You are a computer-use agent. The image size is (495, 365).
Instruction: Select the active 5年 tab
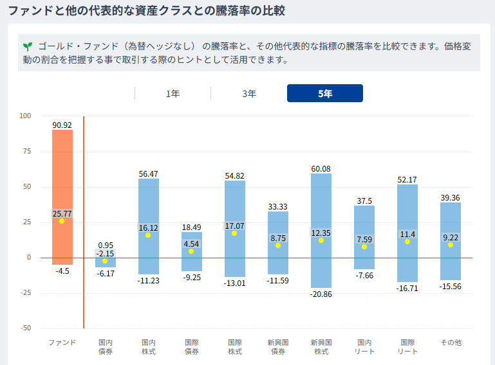point(325,93)
